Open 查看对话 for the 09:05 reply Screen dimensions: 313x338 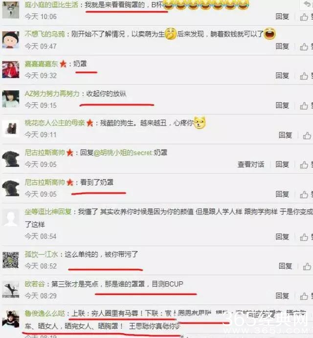point(251,164)
